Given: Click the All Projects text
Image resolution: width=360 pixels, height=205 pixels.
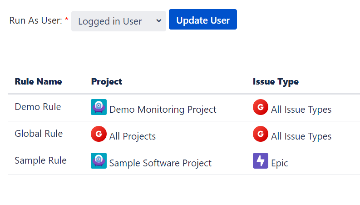Looking at the screenshot, I should point(133,136).
